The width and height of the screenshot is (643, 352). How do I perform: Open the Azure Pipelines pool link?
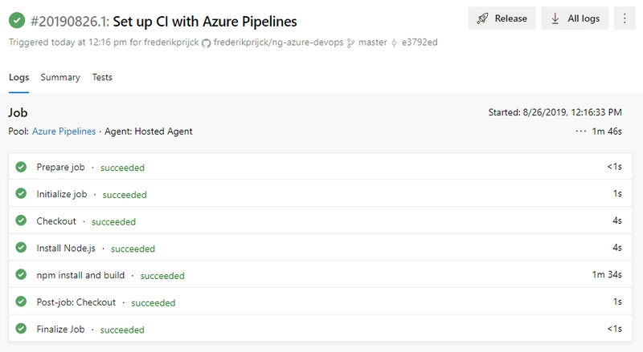coord(63,131)
